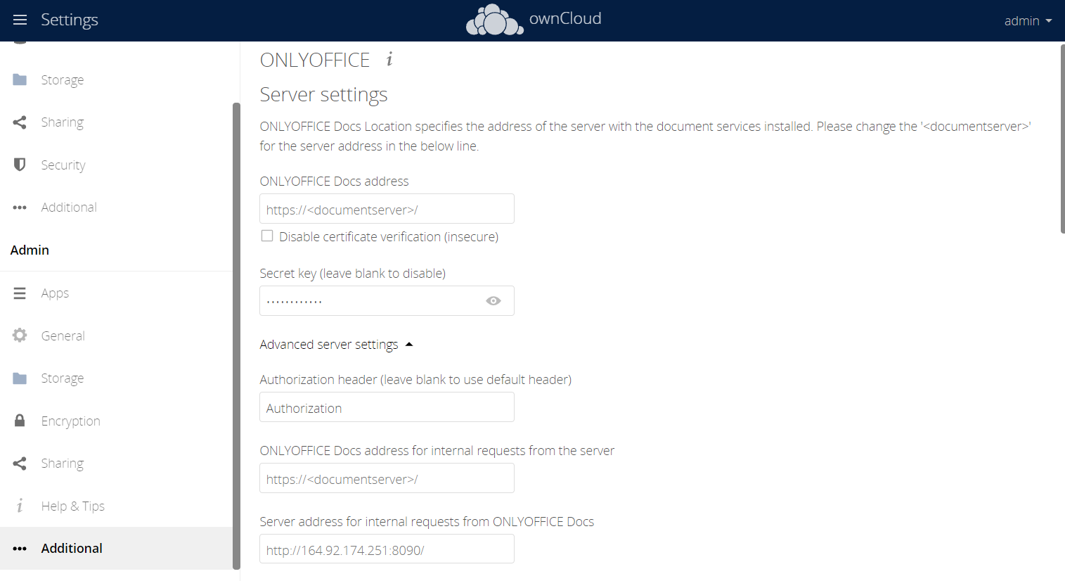Click the ONLYOFFICE info icon

pos(389,60)
